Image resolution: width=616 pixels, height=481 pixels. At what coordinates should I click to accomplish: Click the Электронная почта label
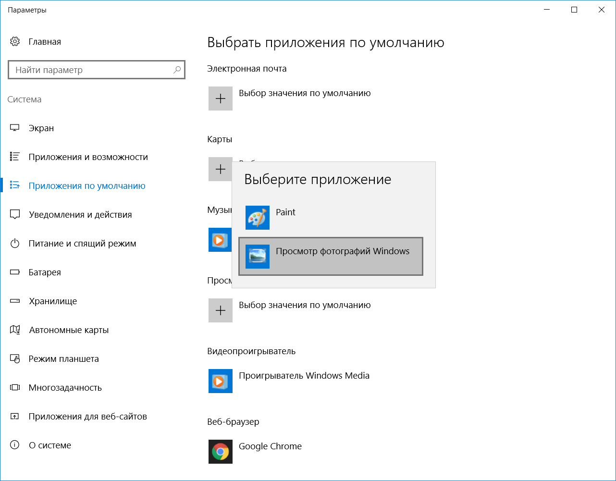pyautogui.click(x=247, y=69)
